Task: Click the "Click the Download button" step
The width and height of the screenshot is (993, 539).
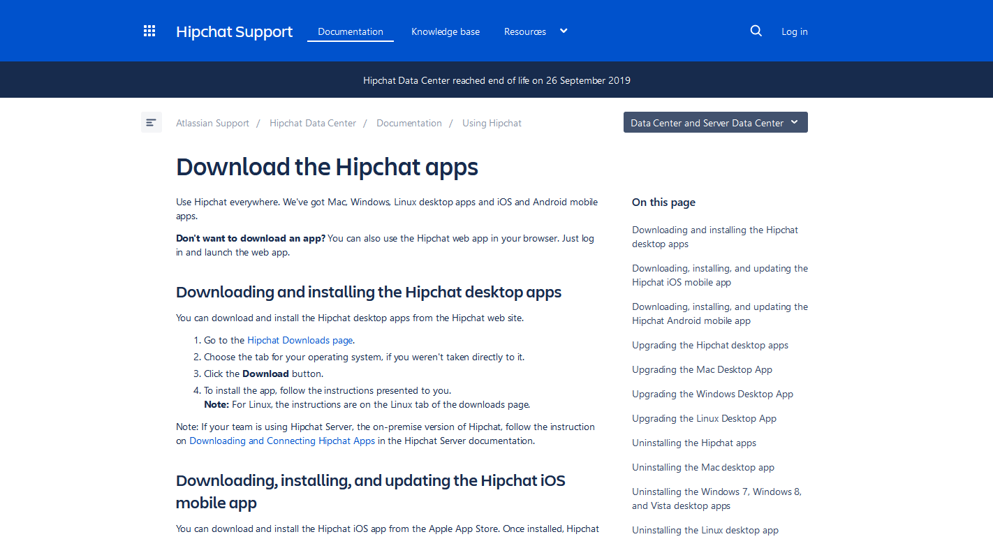Action: coord(263,374)
